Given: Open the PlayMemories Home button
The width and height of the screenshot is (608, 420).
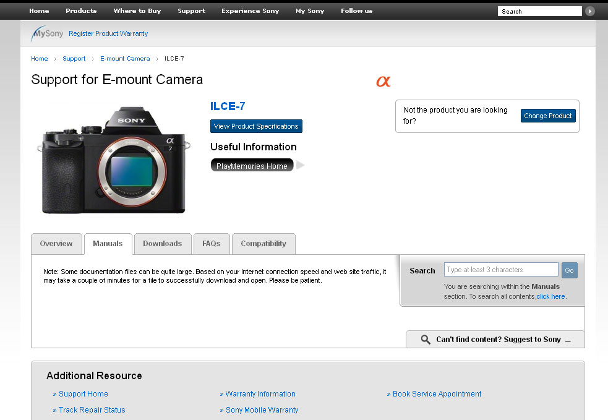Looking at the screenshot, I should coord(252,166).
